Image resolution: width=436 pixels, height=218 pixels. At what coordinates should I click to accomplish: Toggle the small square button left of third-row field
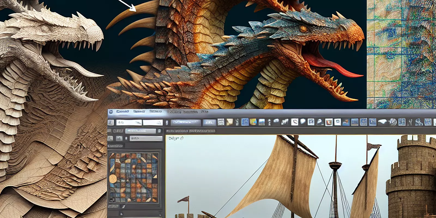pyautogui.click(x=119, y=138)
